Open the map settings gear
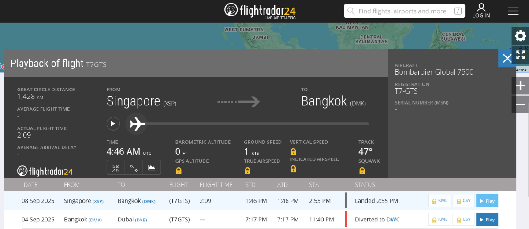The height and width of the screenshot is (229, 529). click(520, 36)
